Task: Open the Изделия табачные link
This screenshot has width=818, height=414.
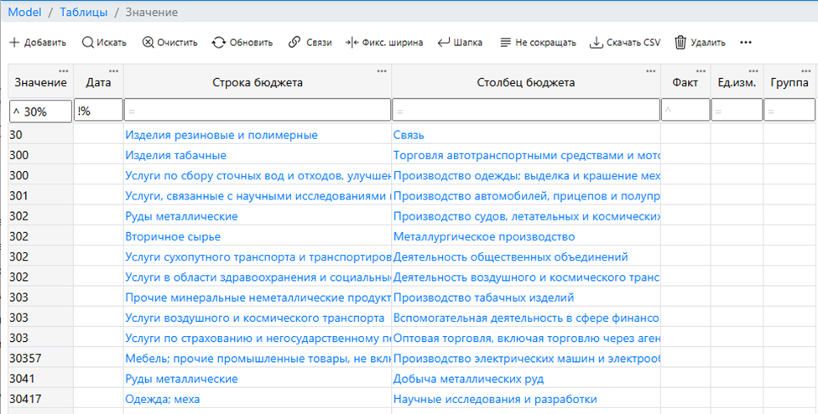Action: (175, 155)
